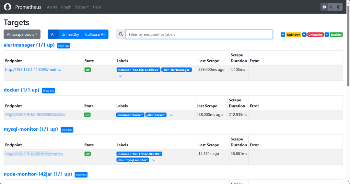The width and height of the screenshot is (350, 184).
Task: Click show less beside node-monitor-142jar
Action: point(81,175)
